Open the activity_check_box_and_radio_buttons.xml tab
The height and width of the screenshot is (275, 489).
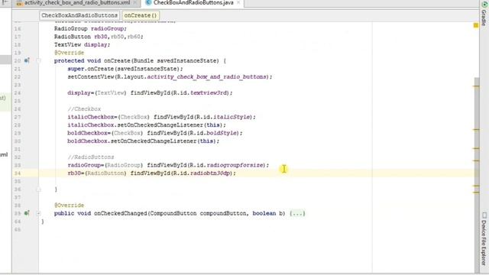click(77, 3)
